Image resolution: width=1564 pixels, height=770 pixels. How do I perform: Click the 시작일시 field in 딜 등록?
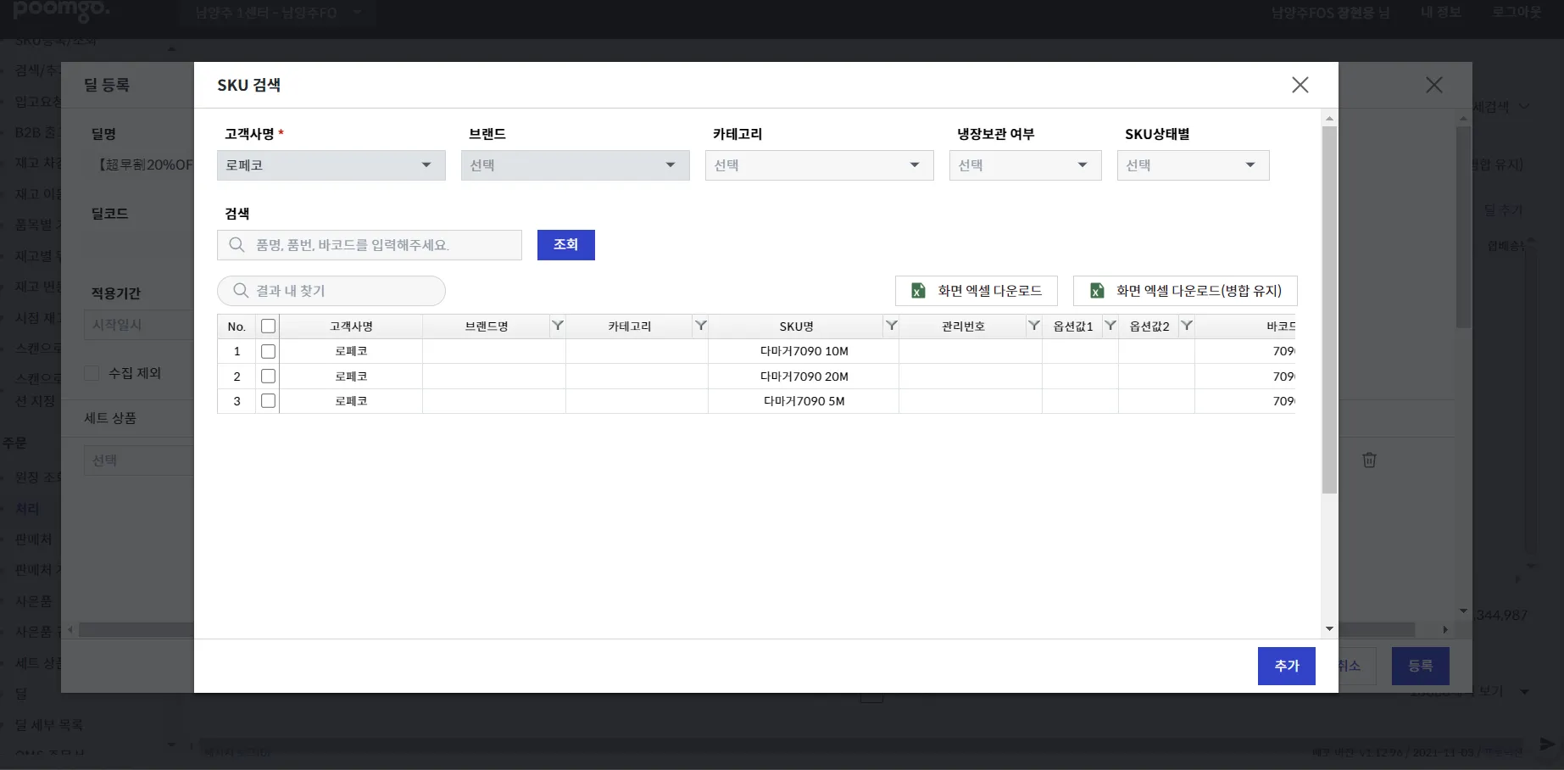coord(139,325)
